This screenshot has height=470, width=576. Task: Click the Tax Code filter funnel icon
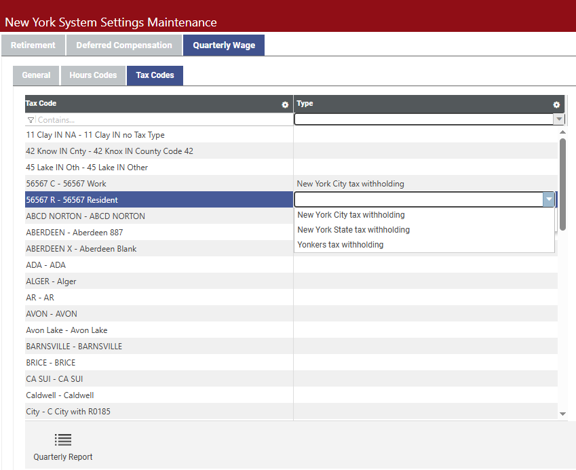click(x=31, y=120)
